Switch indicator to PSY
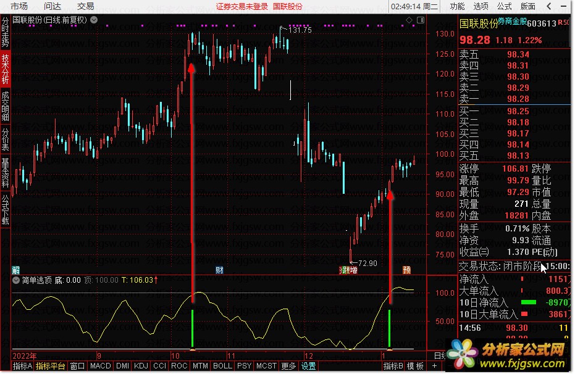The image size is (575, 374). coord(244,366)
